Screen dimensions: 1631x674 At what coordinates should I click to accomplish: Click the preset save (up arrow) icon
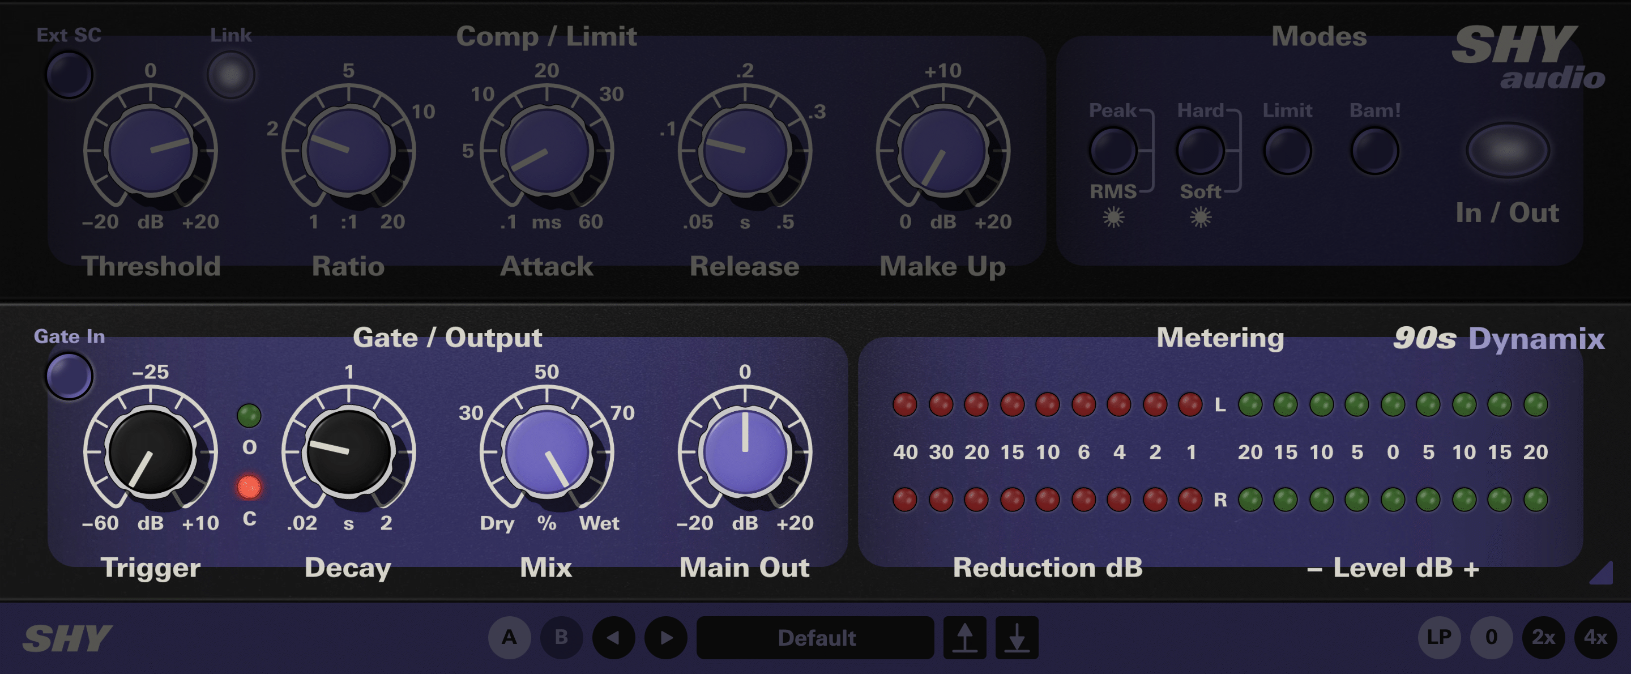(966, 638)
